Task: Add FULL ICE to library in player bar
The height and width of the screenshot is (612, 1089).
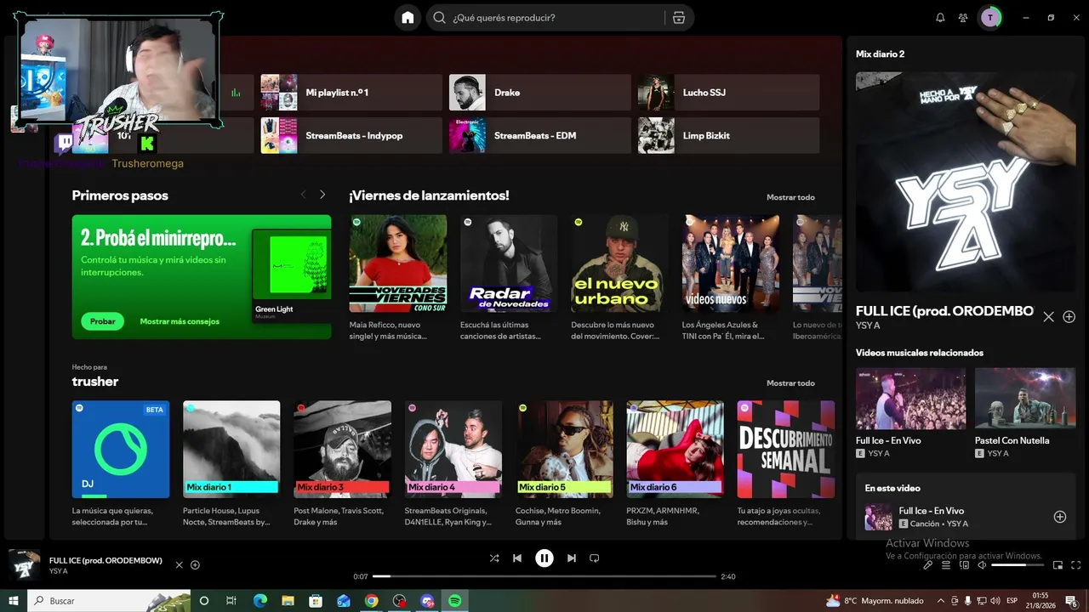Action: pos(195,565)
